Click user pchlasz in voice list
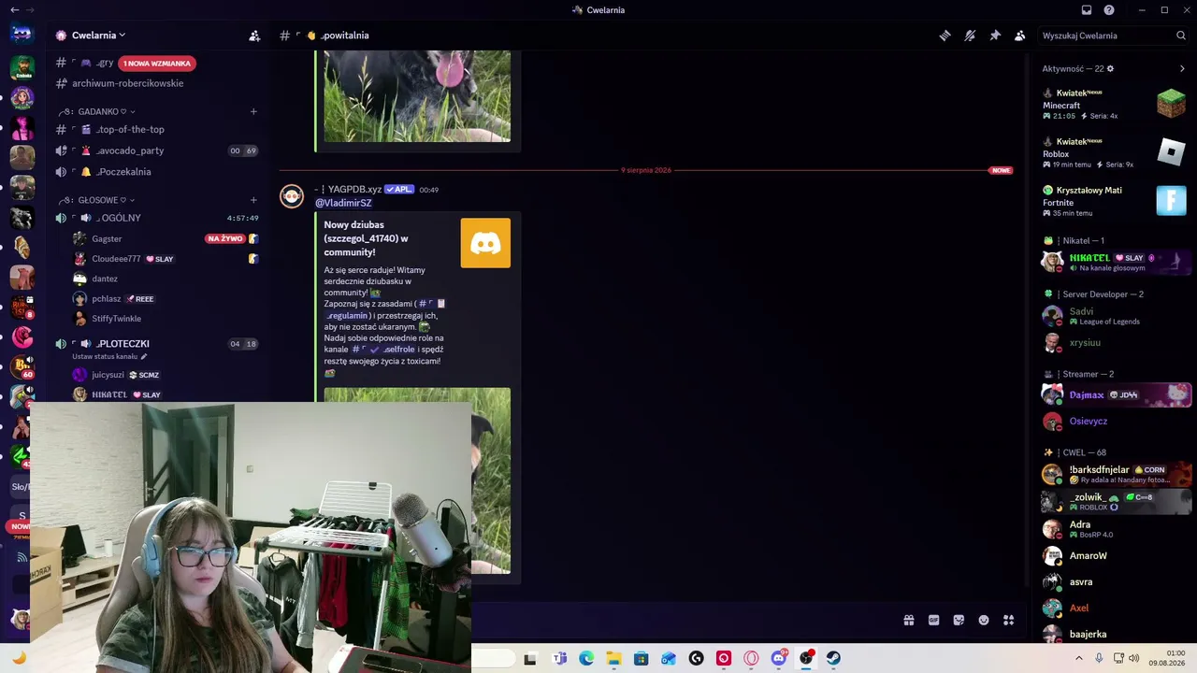The height and width of the screenshot is (673, 1197). click(106, 299)
